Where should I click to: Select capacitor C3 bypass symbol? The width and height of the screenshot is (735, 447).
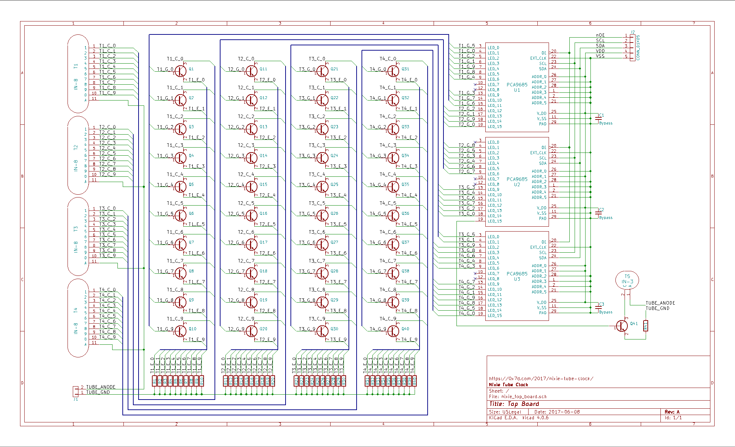tap(598, 308)
